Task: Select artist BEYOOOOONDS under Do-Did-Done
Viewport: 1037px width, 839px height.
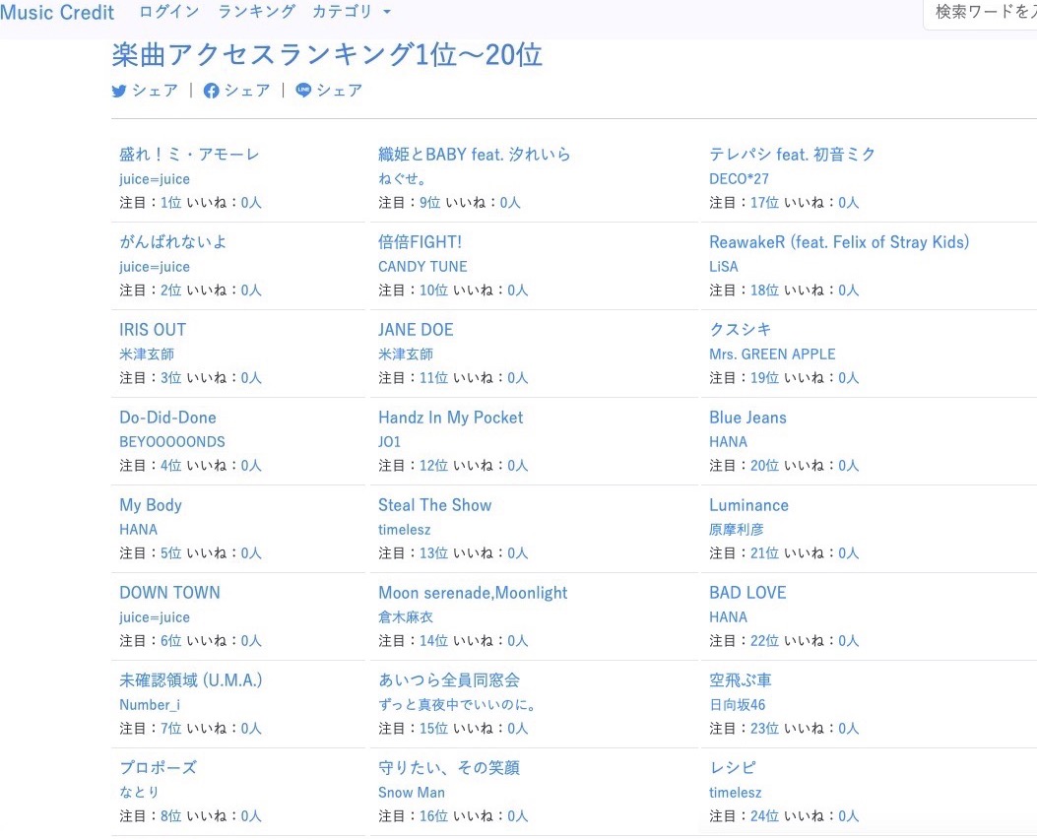Action: 171,442
